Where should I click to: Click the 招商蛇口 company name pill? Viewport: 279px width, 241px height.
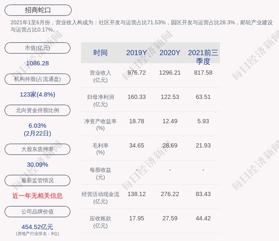38,10
